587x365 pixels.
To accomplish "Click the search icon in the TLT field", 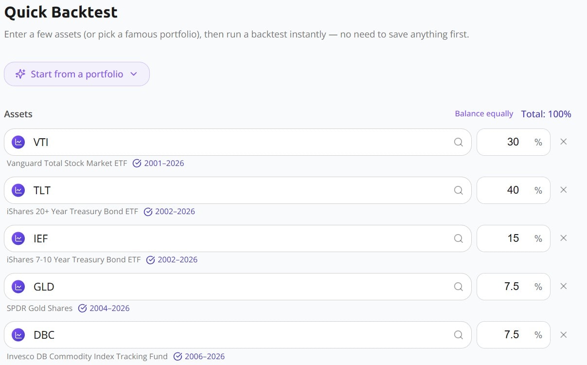I will pos(459,190).
